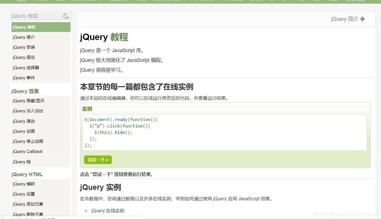Click the 点击 "尝试一下" 按钮查看运行结果 text

coord(117,174)
